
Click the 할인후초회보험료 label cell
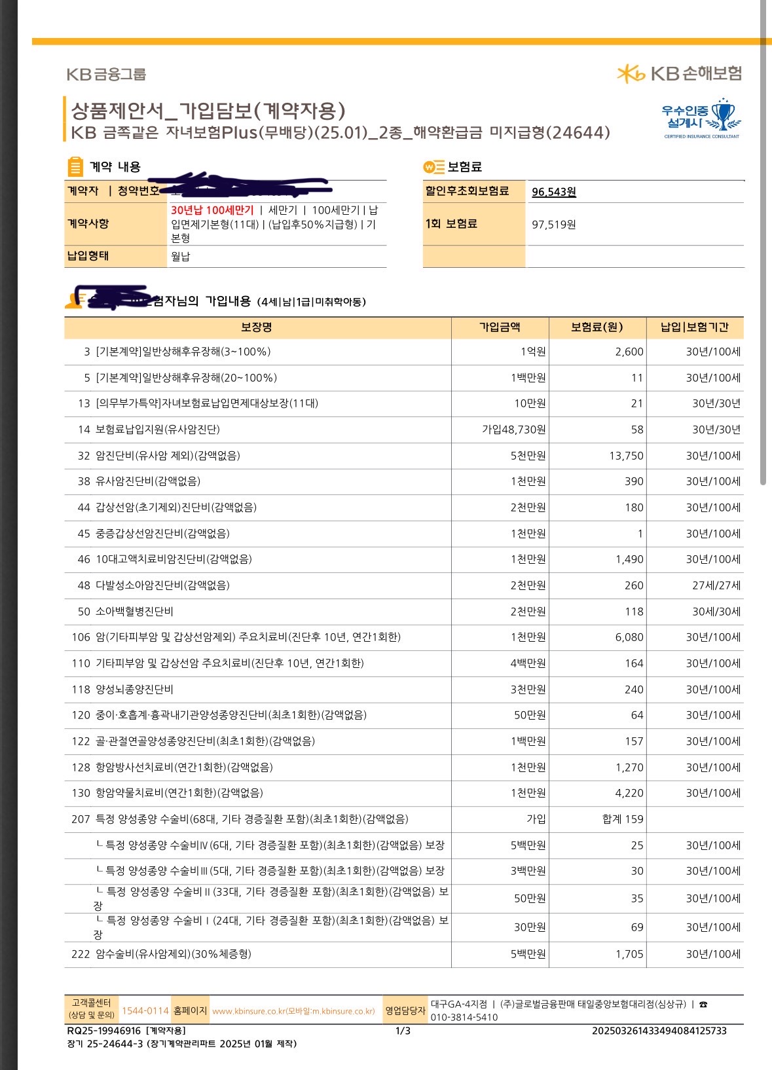474,191
